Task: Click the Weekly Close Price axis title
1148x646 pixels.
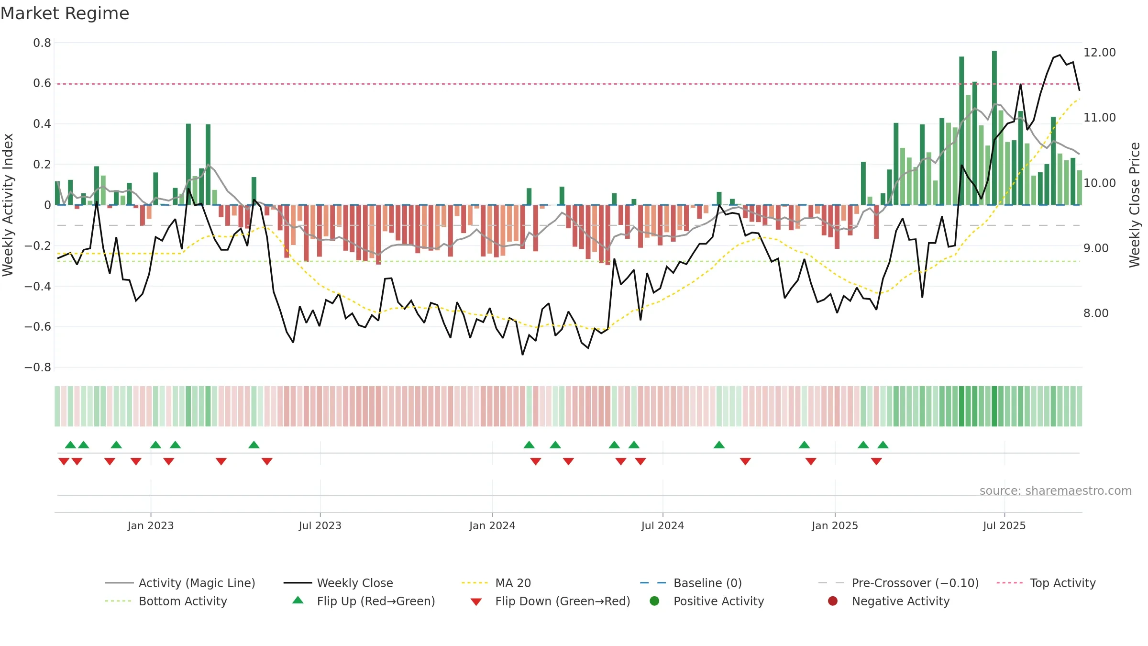Action: pyautogui.click(x=1135, y=205)
